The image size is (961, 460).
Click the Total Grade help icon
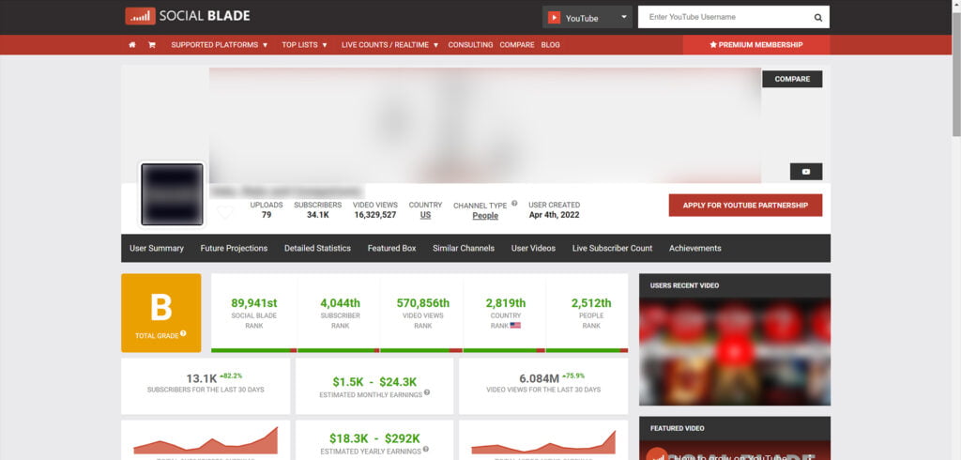point(183,333)
